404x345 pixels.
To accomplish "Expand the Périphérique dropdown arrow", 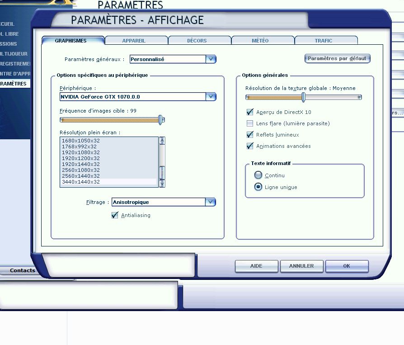I will (x=211, y=97).
